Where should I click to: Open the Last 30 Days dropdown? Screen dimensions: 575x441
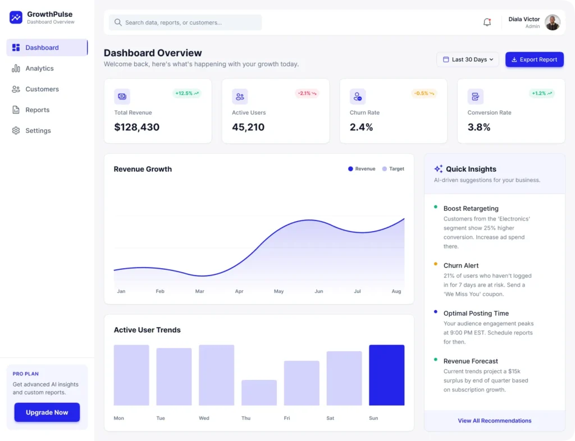tap(468, 59)
